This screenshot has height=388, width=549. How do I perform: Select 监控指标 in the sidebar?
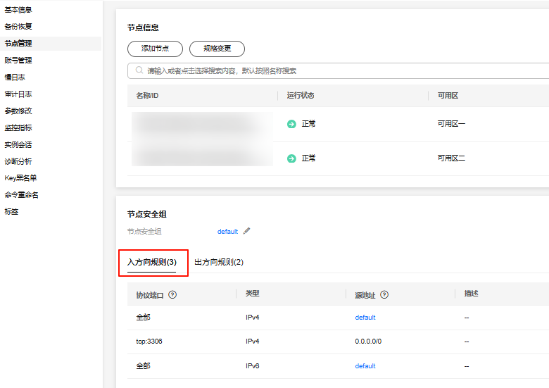pyautogui.click(x=18, y=128)
